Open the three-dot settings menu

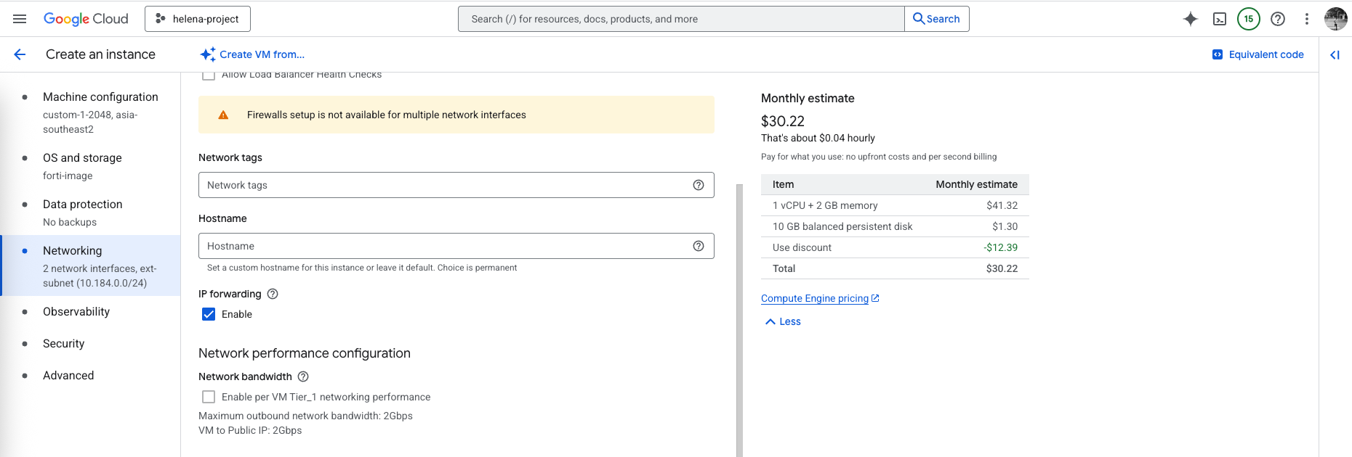click(x=1306, y=19)
